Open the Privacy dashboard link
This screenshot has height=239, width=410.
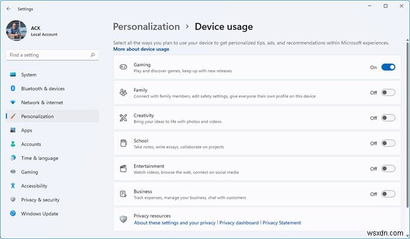(x=239, y=223)
